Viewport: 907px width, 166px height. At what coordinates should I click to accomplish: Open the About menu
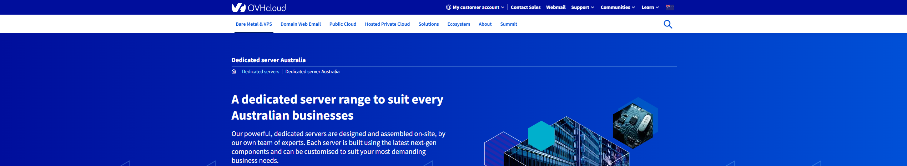tap(485, 24)
